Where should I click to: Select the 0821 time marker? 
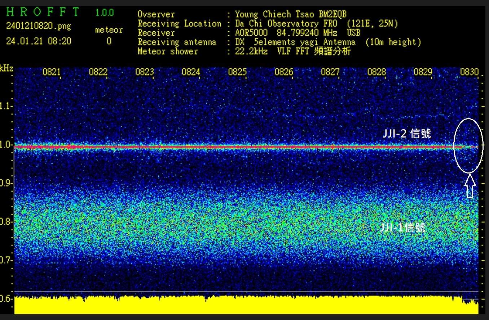(52, 72)
